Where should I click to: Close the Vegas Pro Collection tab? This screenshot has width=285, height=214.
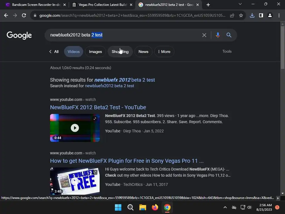(x=131, y=5)
